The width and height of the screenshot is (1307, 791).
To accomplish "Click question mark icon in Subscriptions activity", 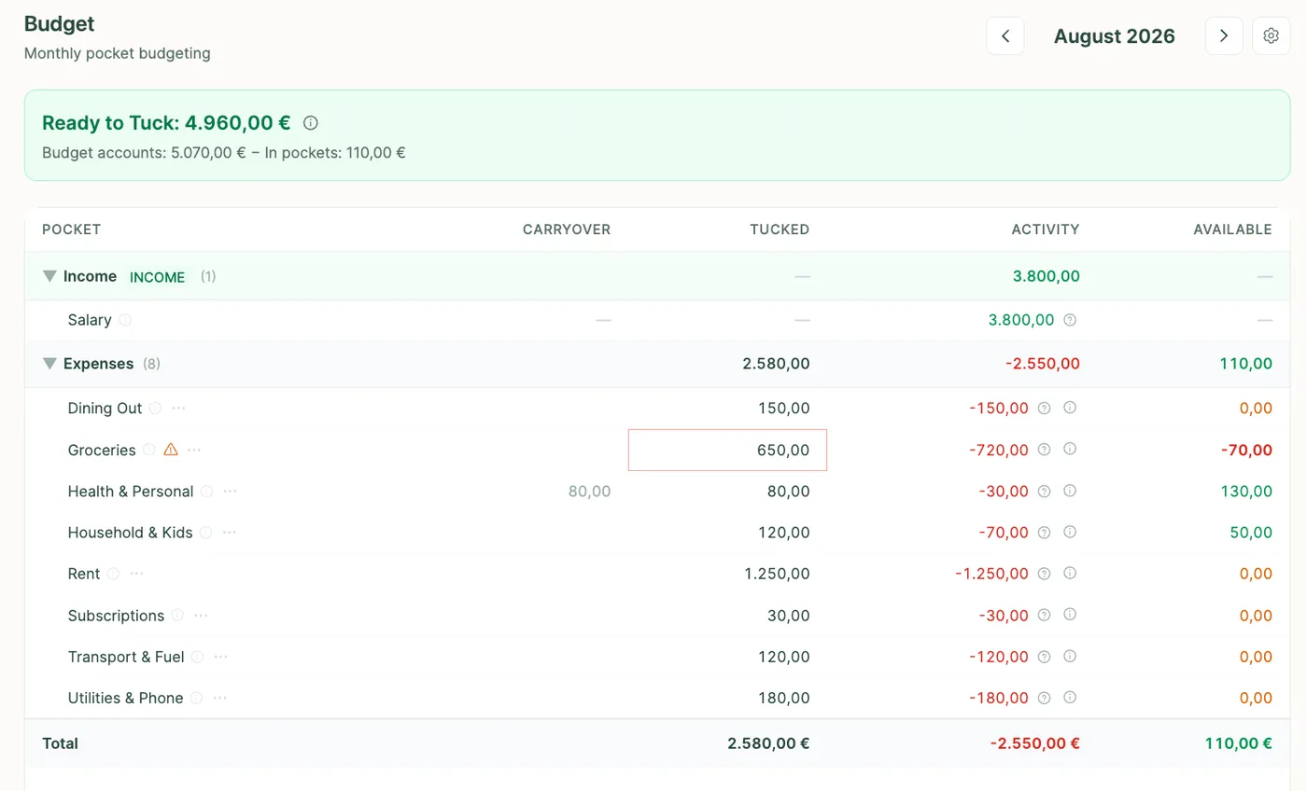I will [1044, 616].
